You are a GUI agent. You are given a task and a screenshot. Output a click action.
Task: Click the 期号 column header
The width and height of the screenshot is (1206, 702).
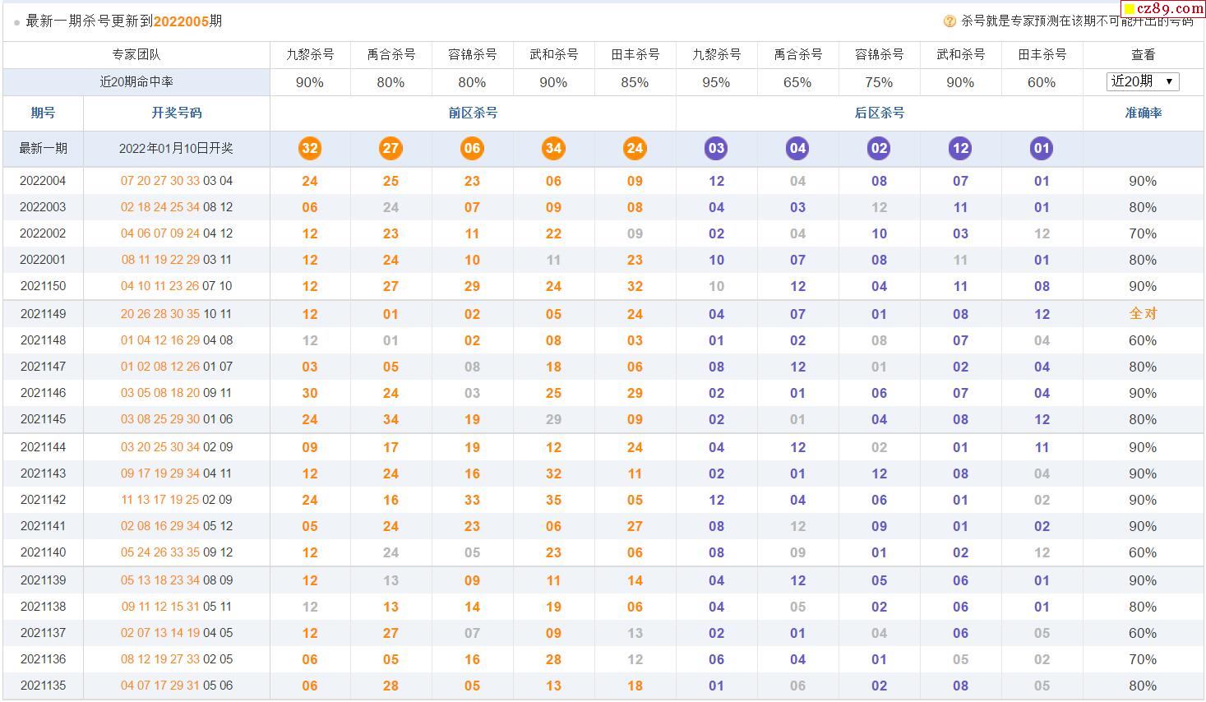point(43,113)
